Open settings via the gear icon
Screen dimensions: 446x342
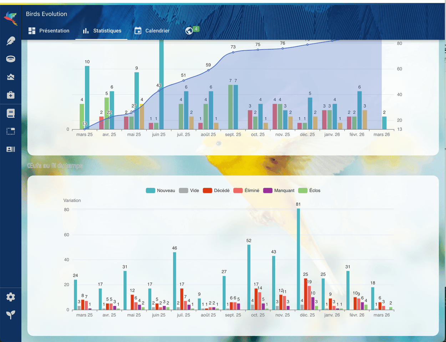(11, 297)
